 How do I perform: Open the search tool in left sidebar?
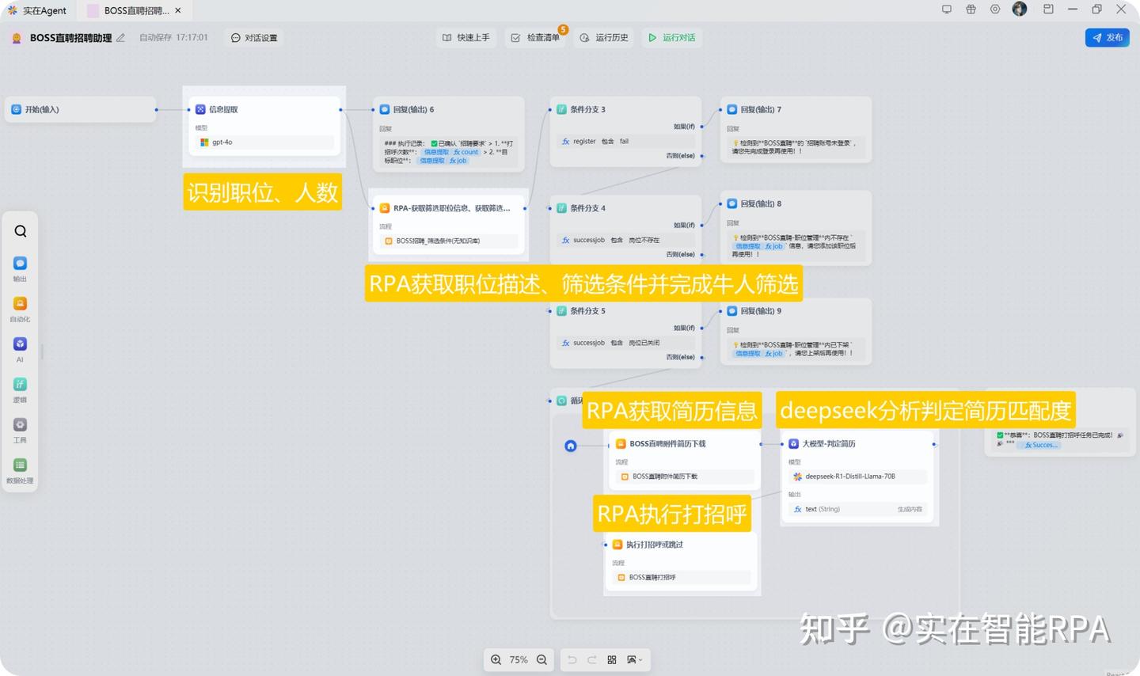coord(21,231)
